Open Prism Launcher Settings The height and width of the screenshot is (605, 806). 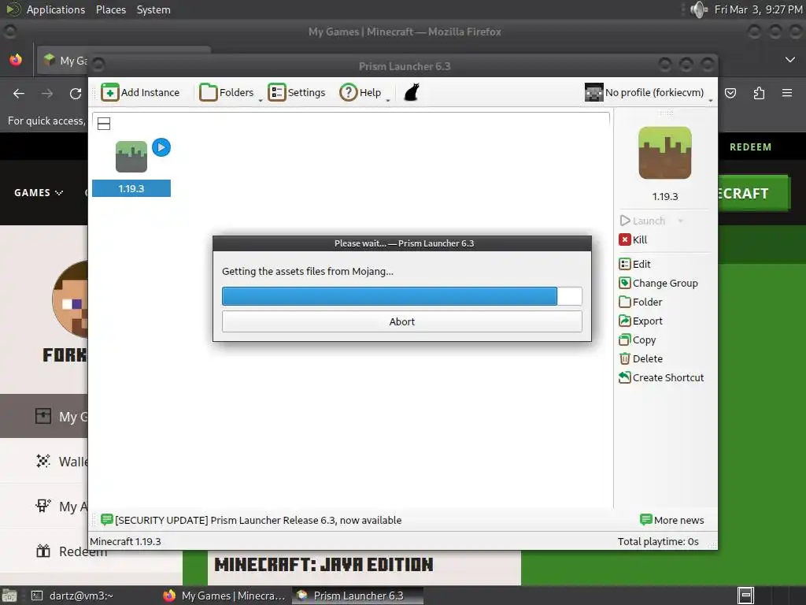tap(297, 93)
